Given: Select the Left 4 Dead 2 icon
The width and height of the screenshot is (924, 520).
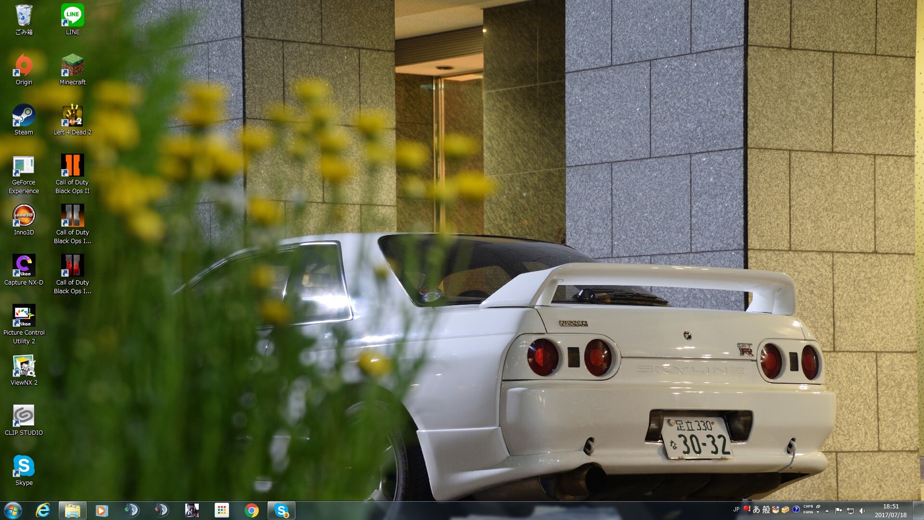Looking at the screenshot, I should tap(72, 116).
